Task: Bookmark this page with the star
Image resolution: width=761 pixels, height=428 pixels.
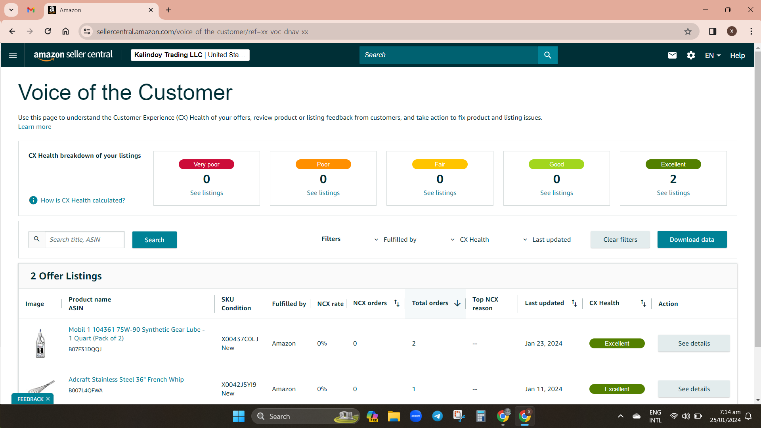Action: [x=688, y=31]
